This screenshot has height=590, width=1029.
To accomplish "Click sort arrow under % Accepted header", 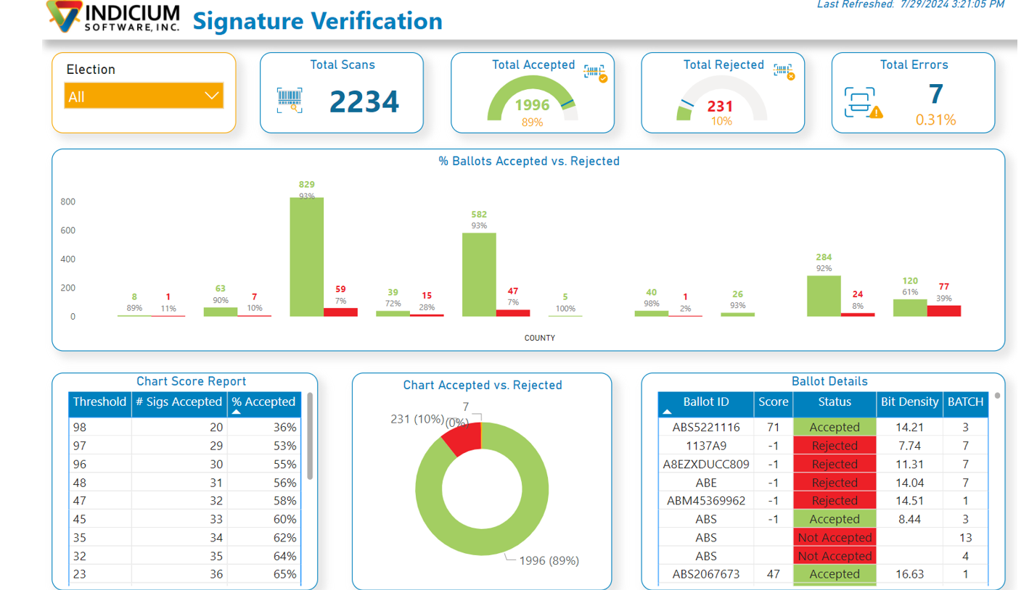I will coord(235,412).
